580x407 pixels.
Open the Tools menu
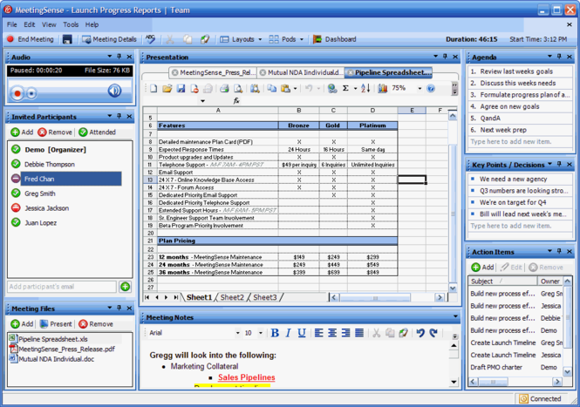pyautogui.click(x=71, y=24)
